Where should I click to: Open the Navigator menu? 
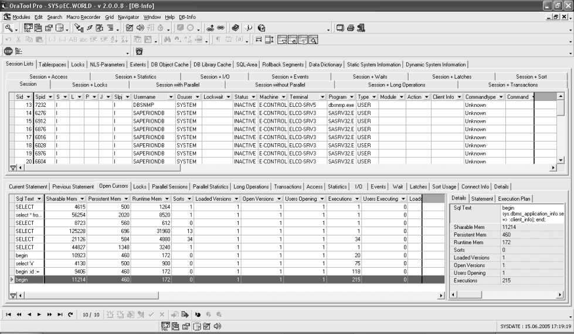(x=128, y=17)
